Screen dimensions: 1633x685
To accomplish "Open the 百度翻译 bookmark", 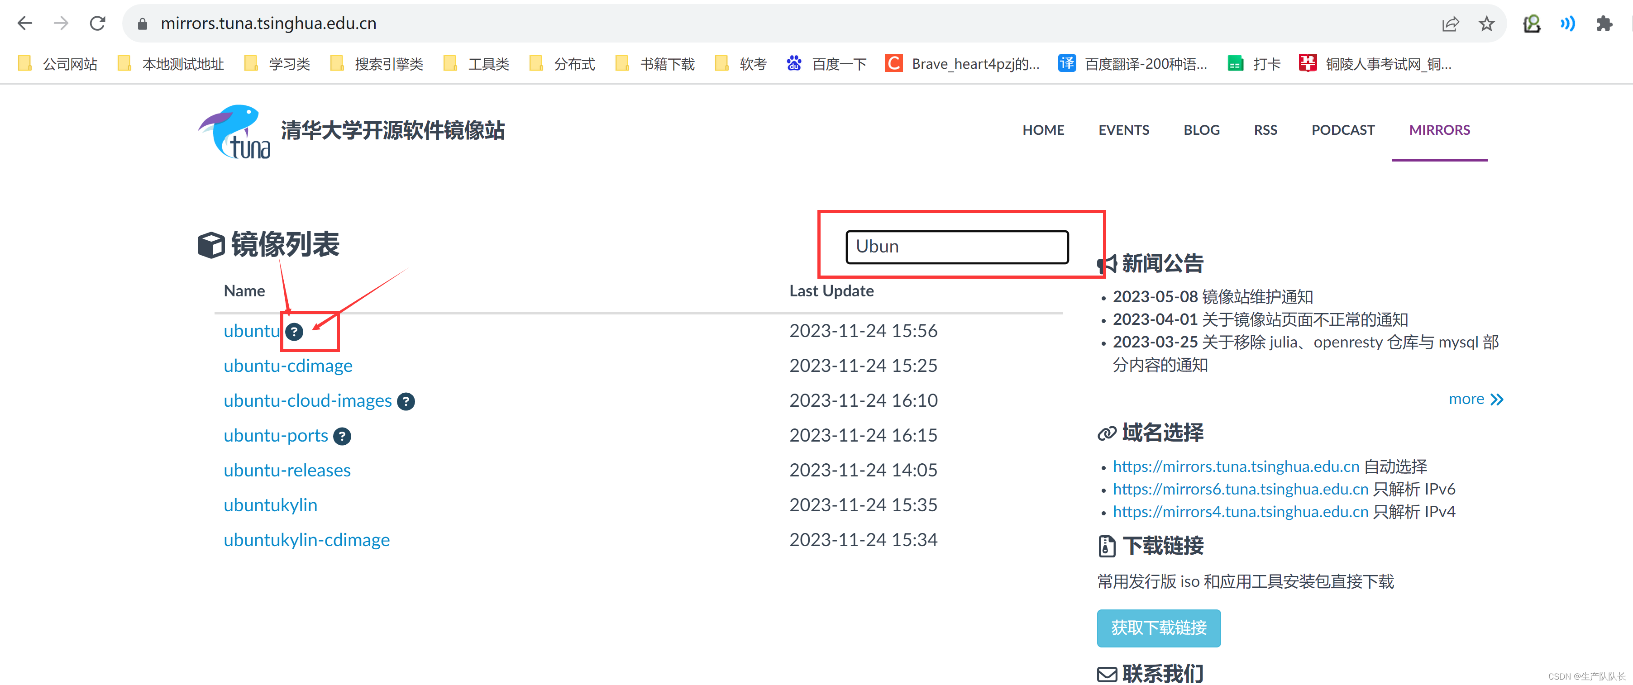I will pos(1133,63).
